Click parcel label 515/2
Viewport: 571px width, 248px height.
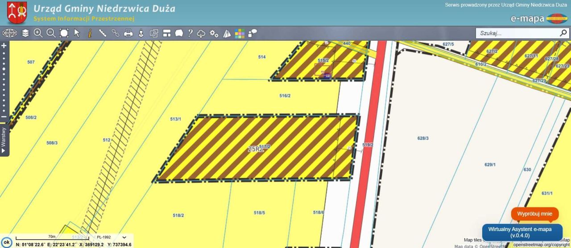tap(323, 60)
